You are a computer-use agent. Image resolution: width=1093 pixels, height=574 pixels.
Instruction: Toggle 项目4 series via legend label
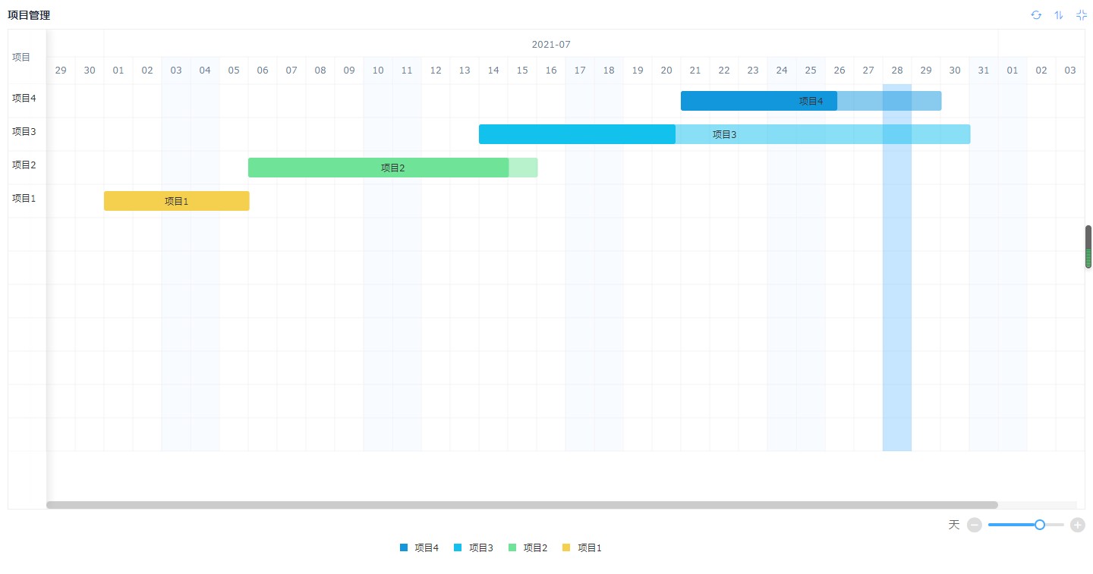tap(427, 547)
